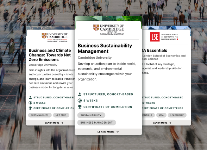
Task: Select the MBA tag
Action: tap(161, 115)
